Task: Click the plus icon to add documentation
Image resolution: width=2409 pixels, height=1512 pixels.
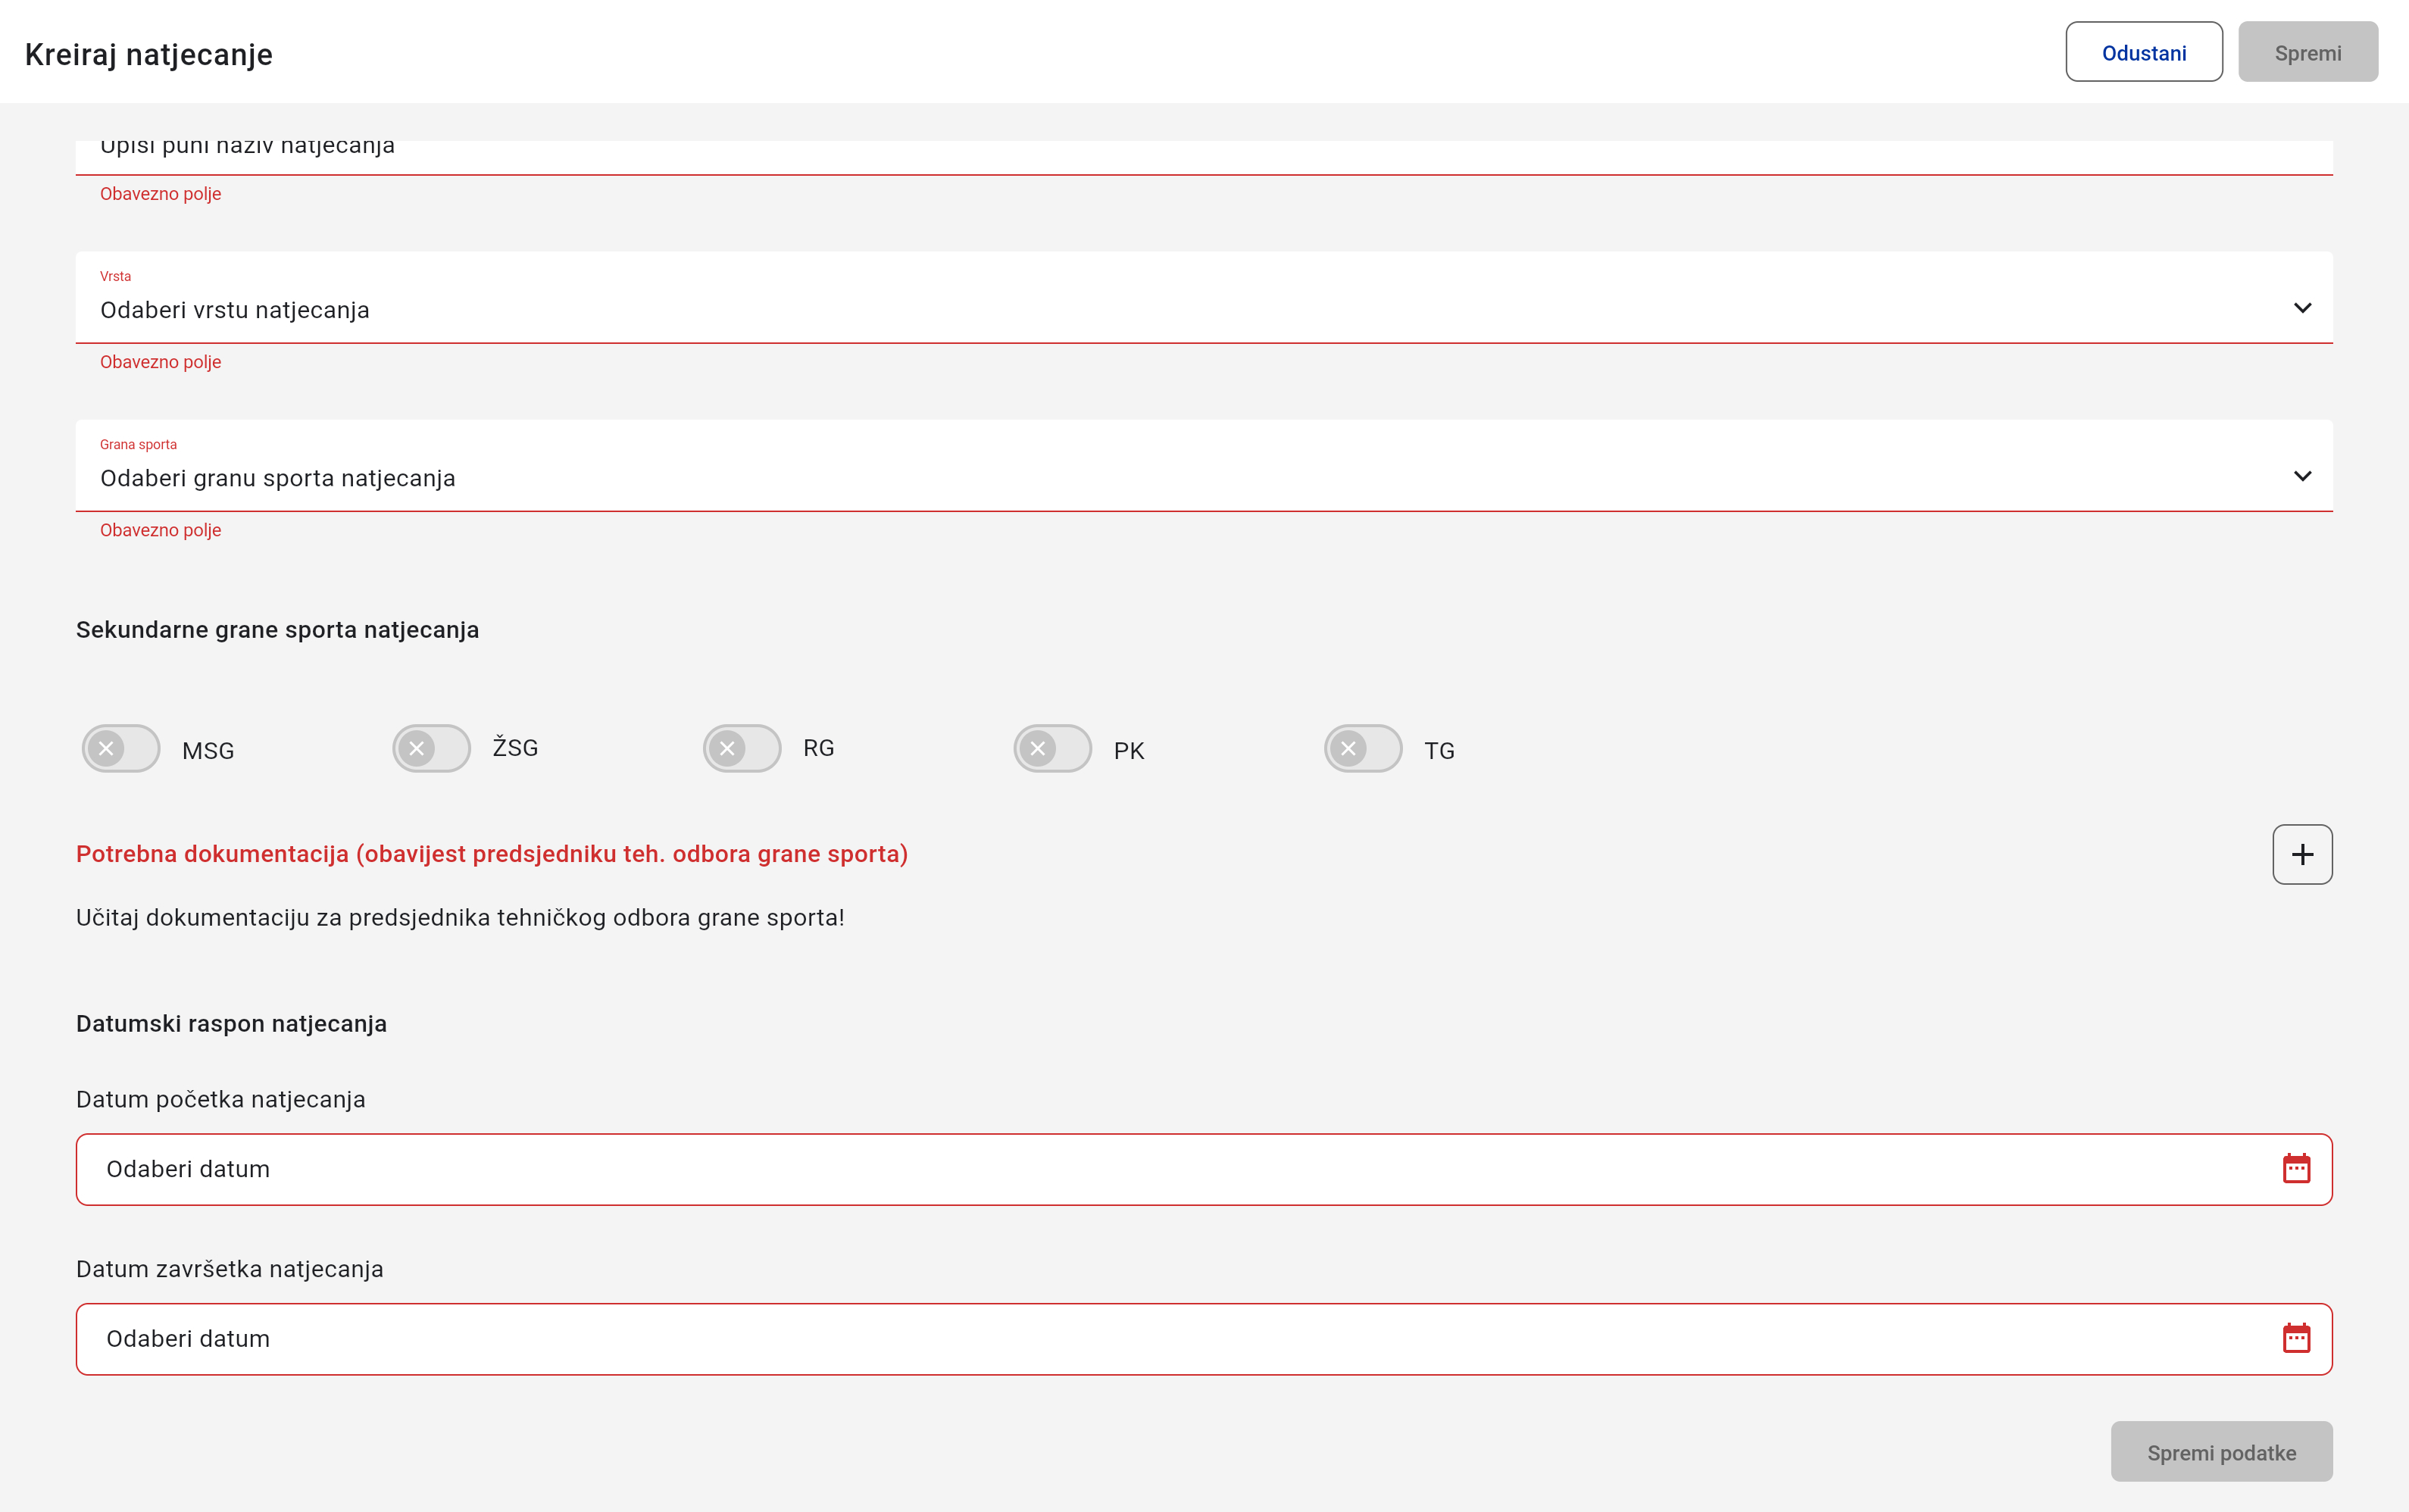Action: click(x=2301, y=854)
